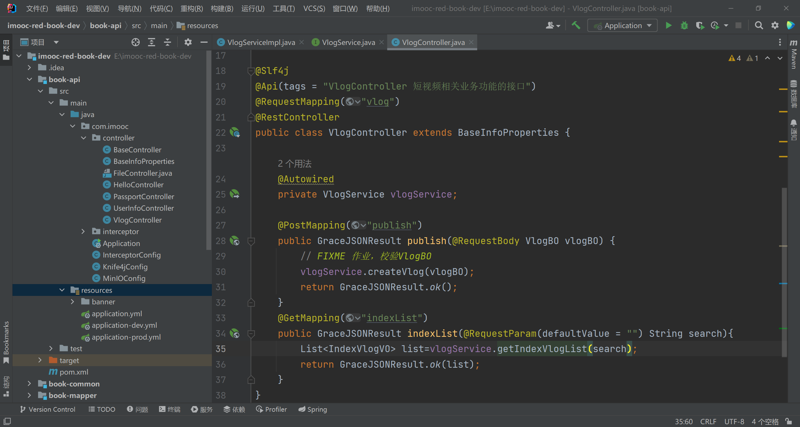This screenshot has height=427, width=800.
Task: Click the green Run Application button
Action: (668, 26)
